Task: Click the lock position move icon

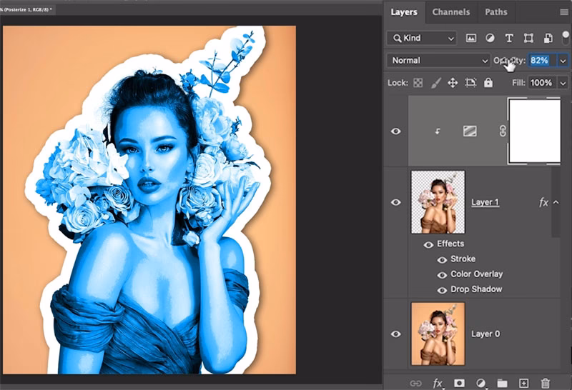Action: tap(453, 83)
